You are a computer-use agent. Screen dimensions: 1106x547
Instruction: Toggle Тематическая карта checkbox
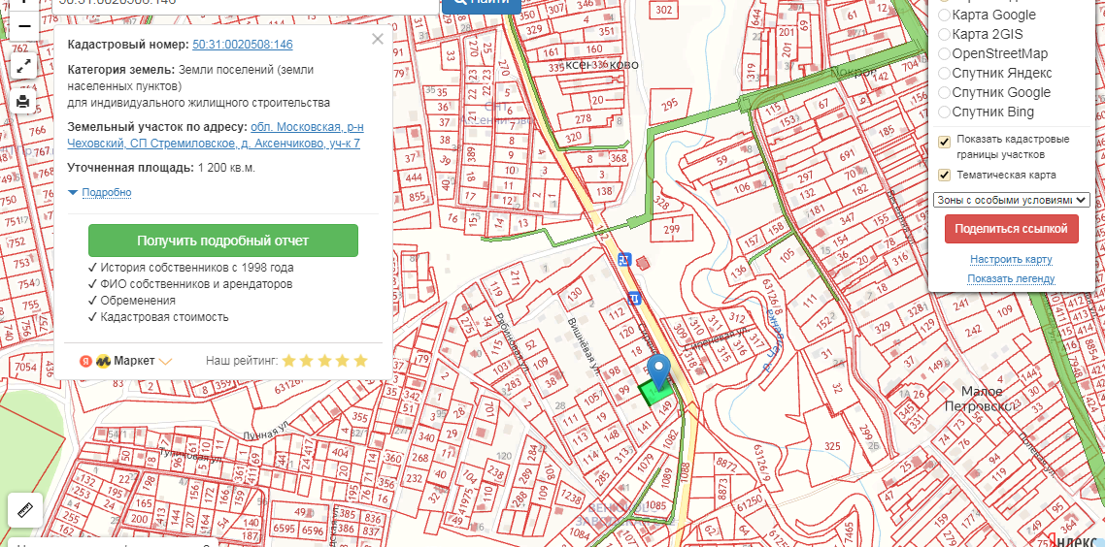tap(945, 175)
